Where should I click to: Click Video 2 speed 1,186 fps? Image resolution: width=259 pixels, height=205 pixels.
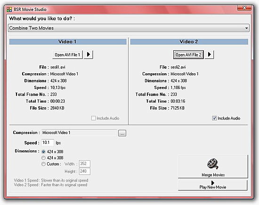pos(178,87)
